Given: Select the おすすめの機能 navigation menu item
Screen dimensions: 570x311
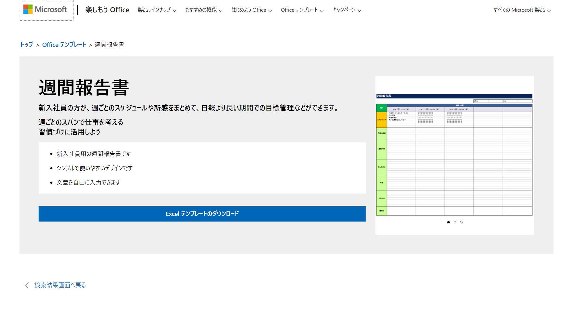Looking at the screenshot, I should (x=201, y=10).
